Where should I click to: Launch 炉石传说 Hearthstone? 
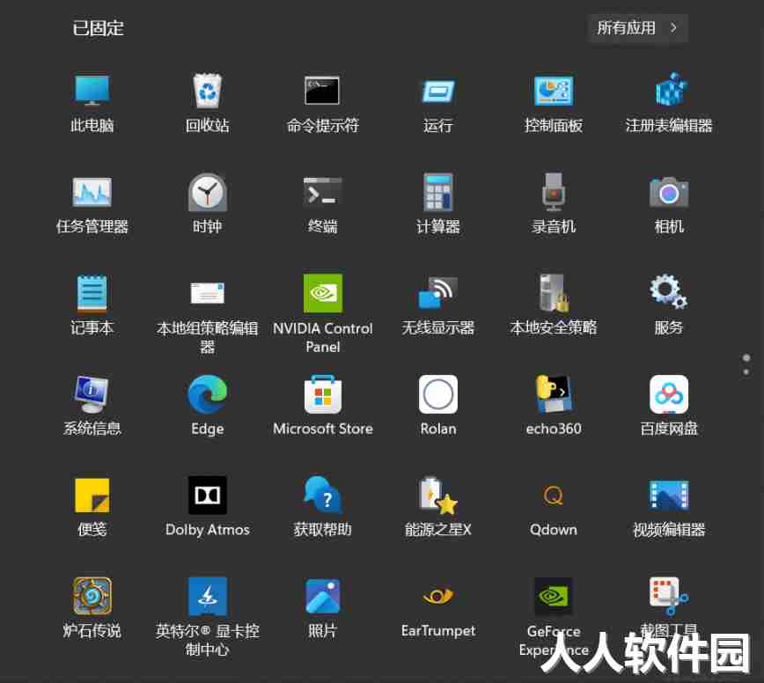(92, 596)
